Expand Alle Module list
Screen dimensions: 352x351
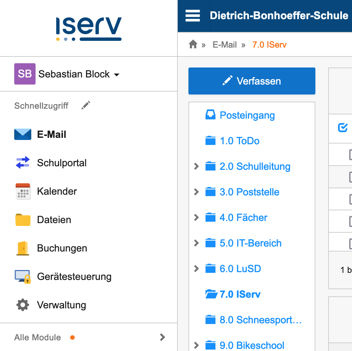(162, 337)
